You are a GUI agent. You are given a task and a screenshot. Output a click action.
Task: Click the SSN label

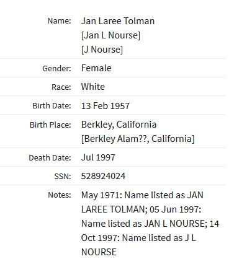point(63,177)
